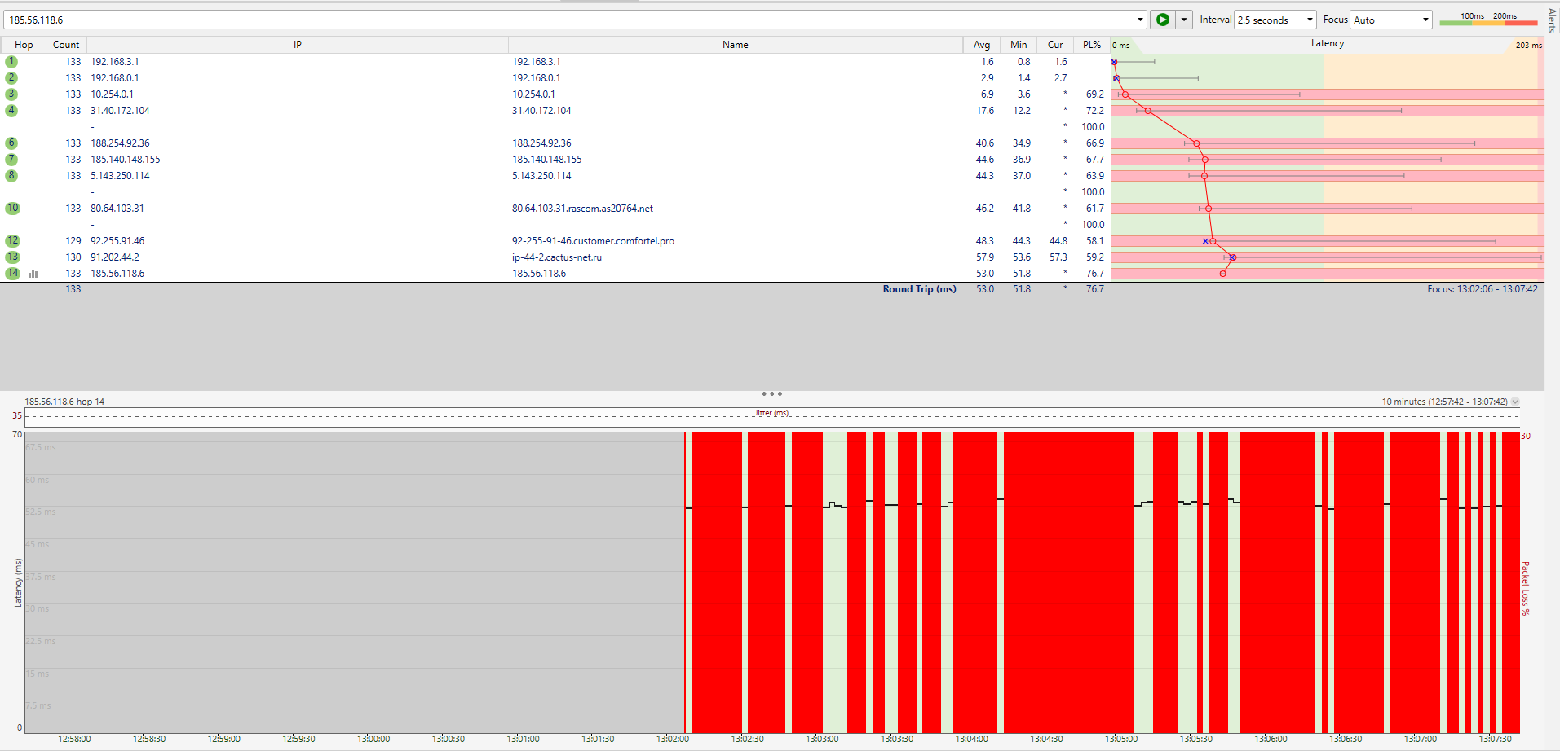Click the hop 8 green circle
The height and width of the screenshot is (751, 1560).
[11, 176]
